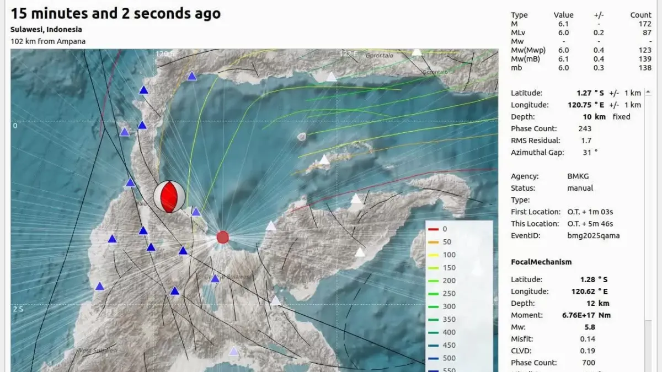The height and width of the screenshot is (372, 662).
Task: Click the red epicenter circle on the map
Action: click(x=222, y=237)
